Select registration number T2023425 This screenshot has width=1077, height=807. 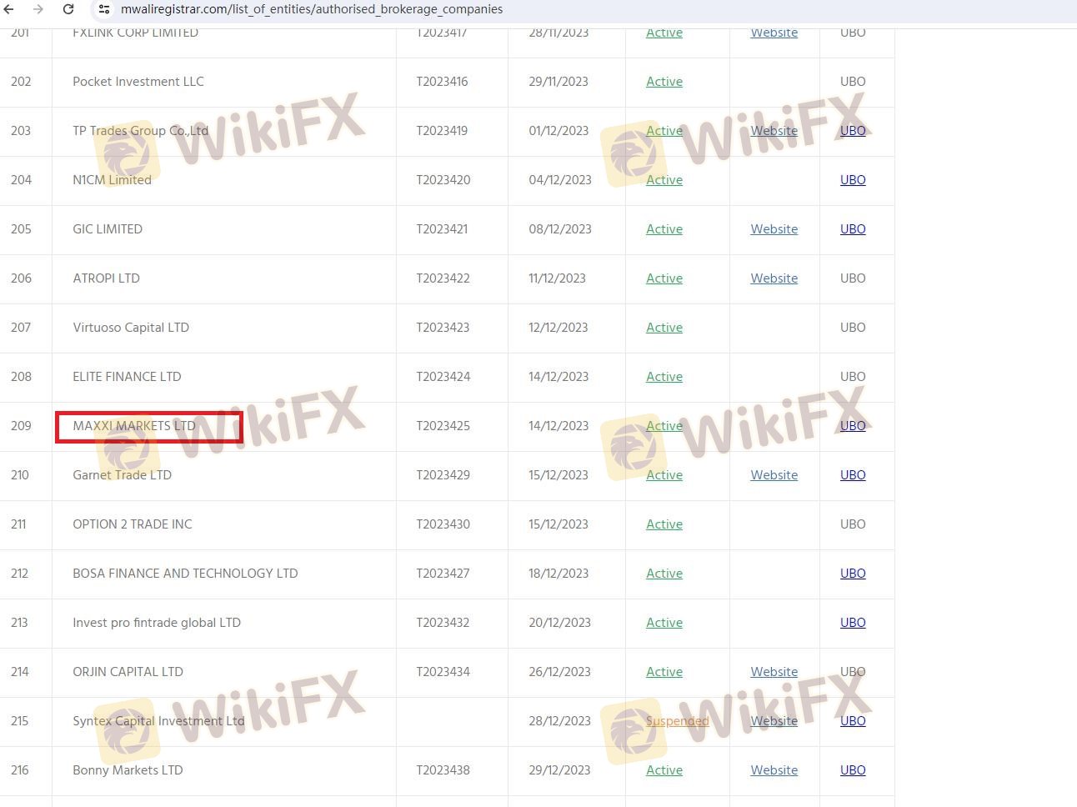coord(443,426)
